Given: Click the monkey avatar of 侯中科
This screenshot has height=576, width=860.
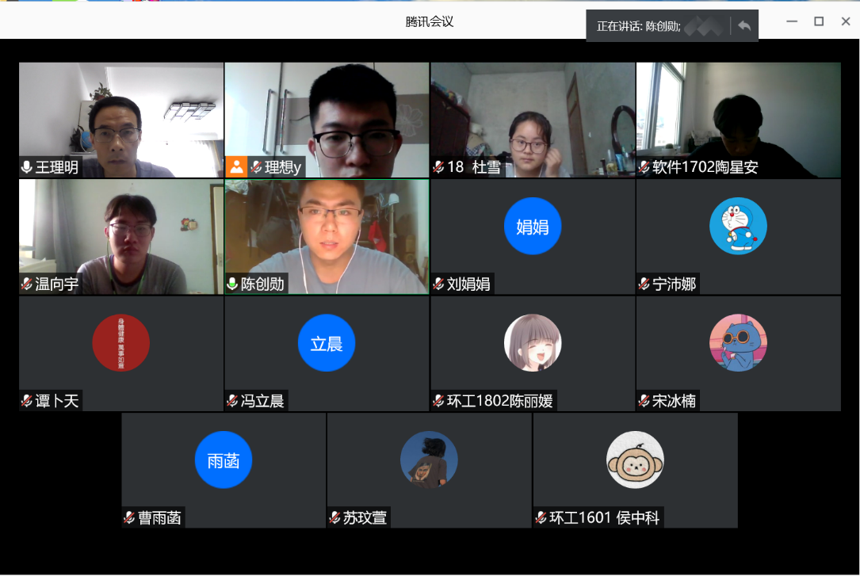Looking at the screenshot, I should (x=635, y=460).
